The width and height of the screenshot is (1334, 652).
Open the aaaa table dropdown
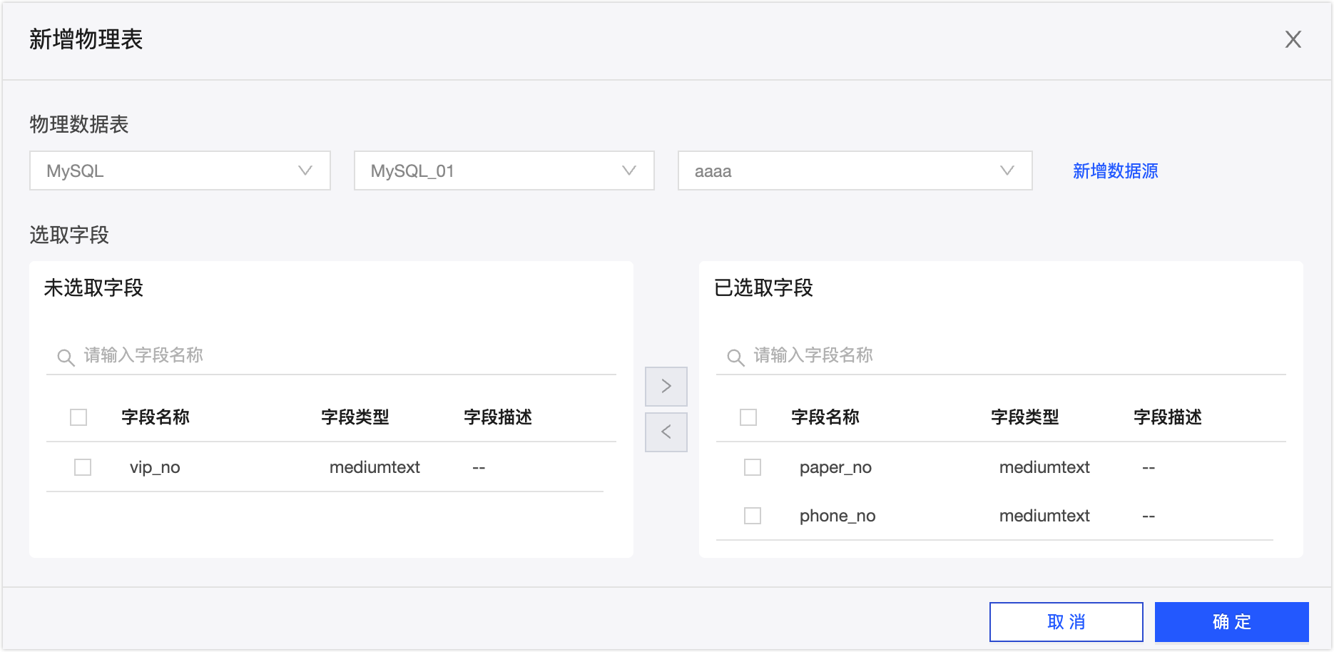[855, 170]
